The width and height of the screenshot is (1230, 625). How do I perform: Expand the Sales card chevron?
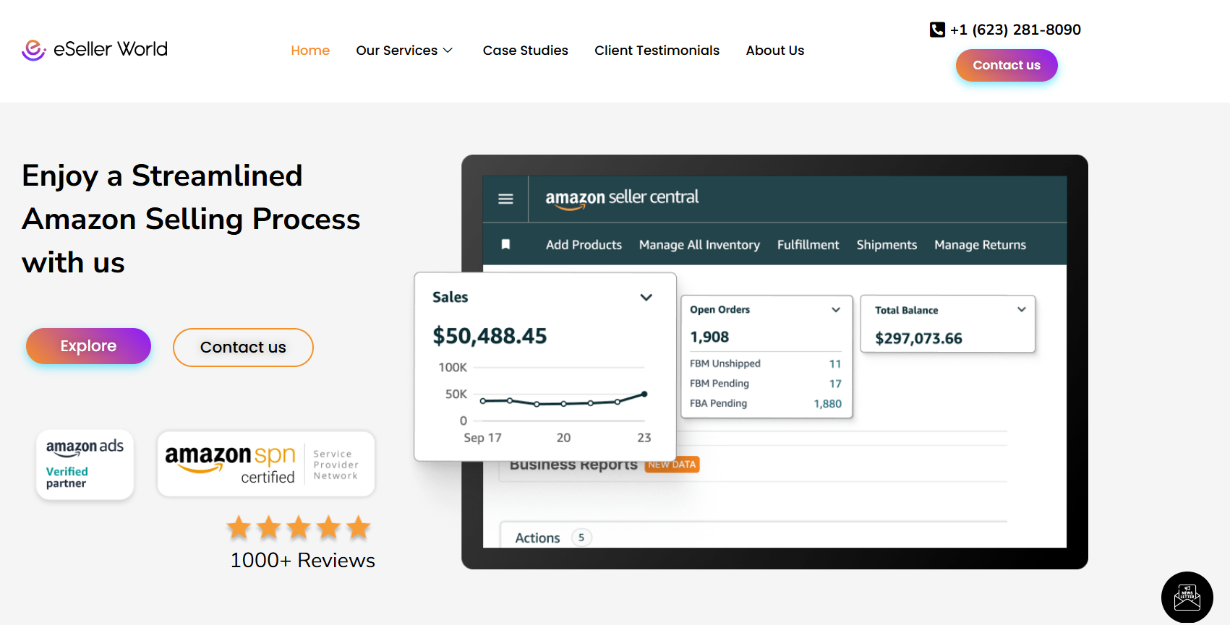pos(646,297)
